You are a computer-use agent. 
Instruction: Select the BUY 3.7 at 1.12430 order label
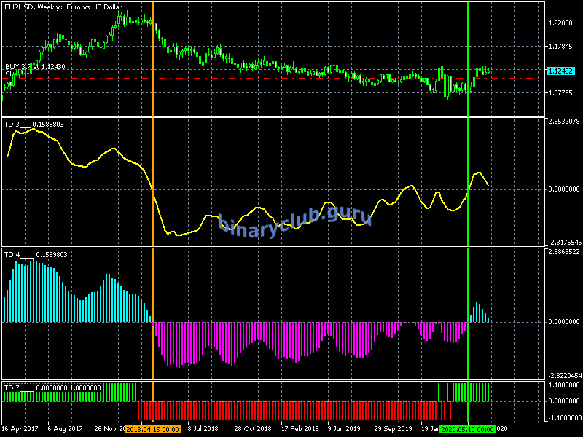point(35,66)
